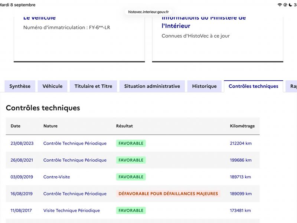Open the Titulaire et Titre tab
The image size is (297, 223).
click(94, 86)
